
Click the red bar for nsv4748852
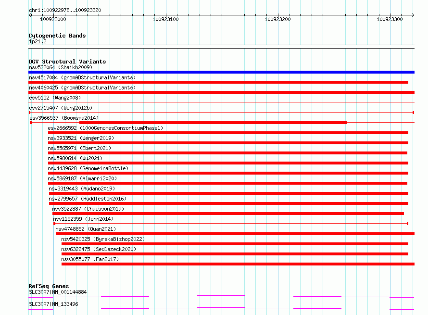pos(235,234)
